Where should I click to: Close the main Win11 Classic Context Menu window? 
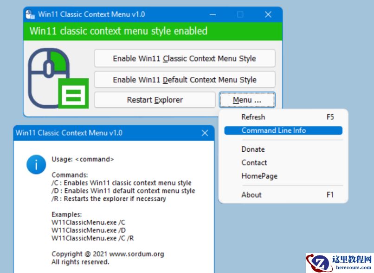(268, 14)
